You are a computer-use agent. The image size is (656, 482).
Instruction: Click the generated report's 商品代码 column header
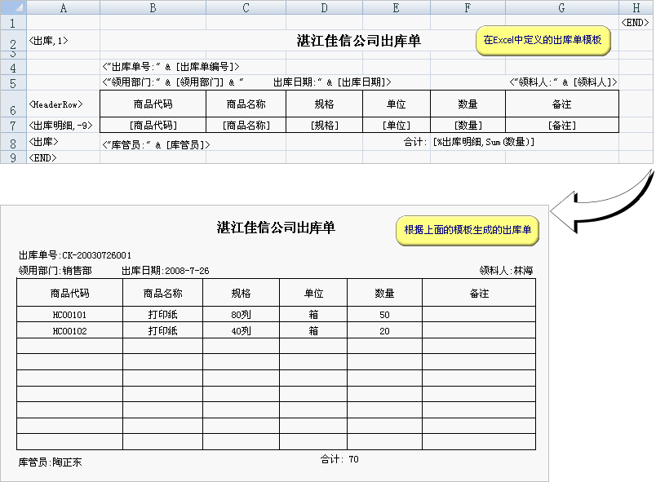click(x=70, y=293)
